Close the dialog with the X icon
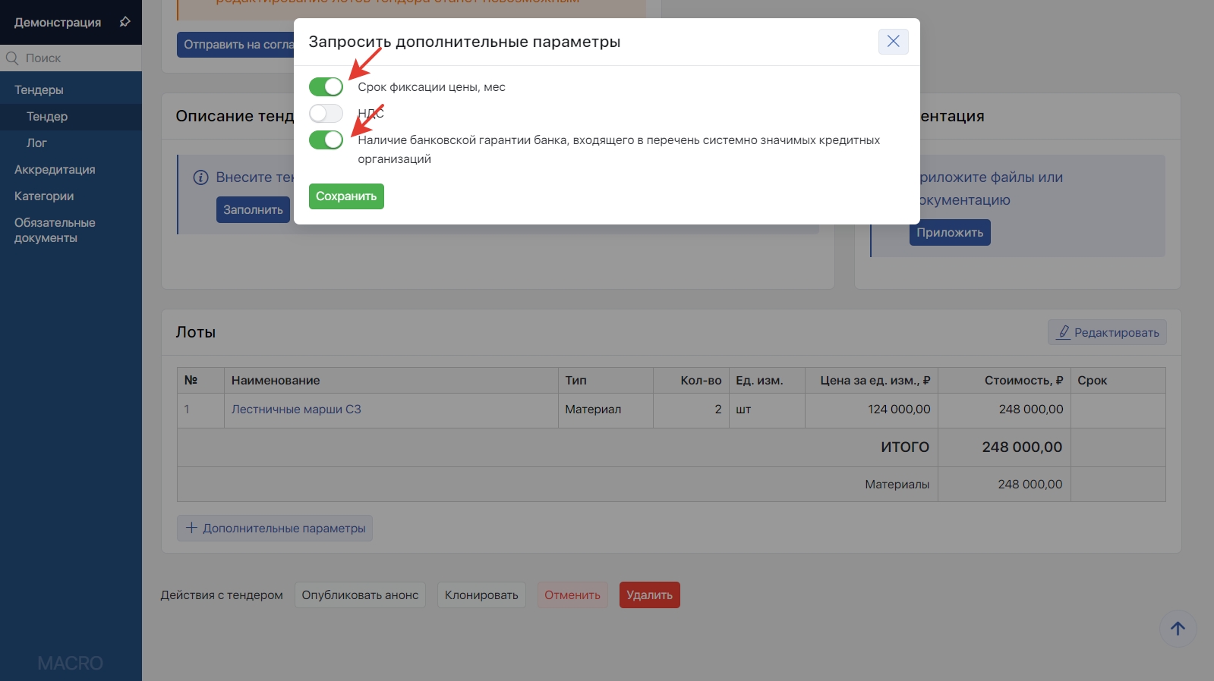The image size is (1214, 681). (x=893, y=42)
